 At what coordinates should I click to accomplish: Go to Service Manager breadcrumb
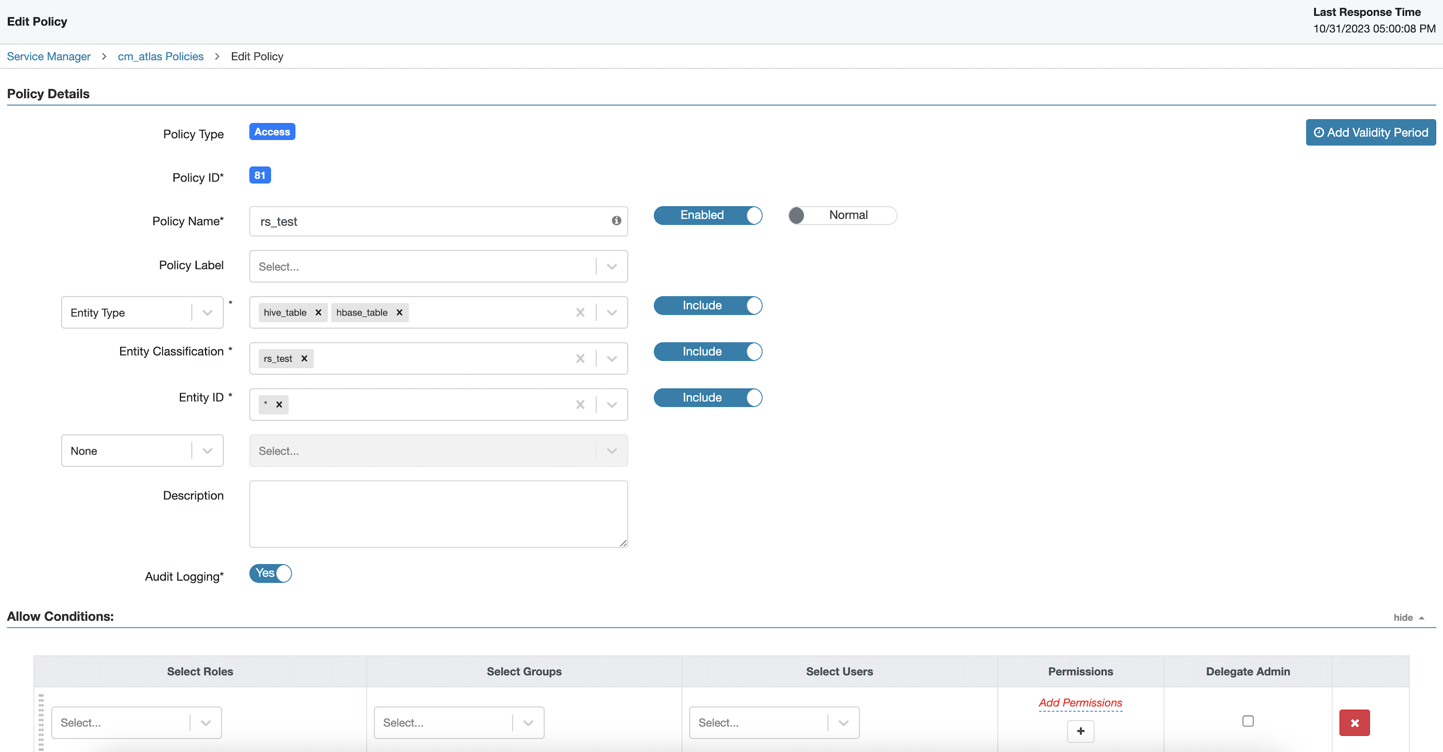click(49, 56)
